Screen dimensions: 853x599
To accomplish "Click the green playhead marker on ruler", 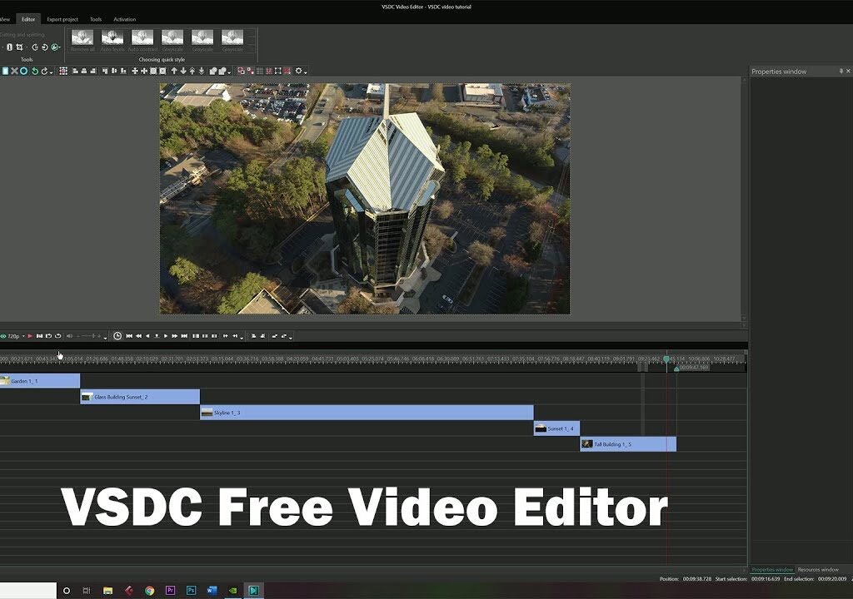I will (666, 359).
